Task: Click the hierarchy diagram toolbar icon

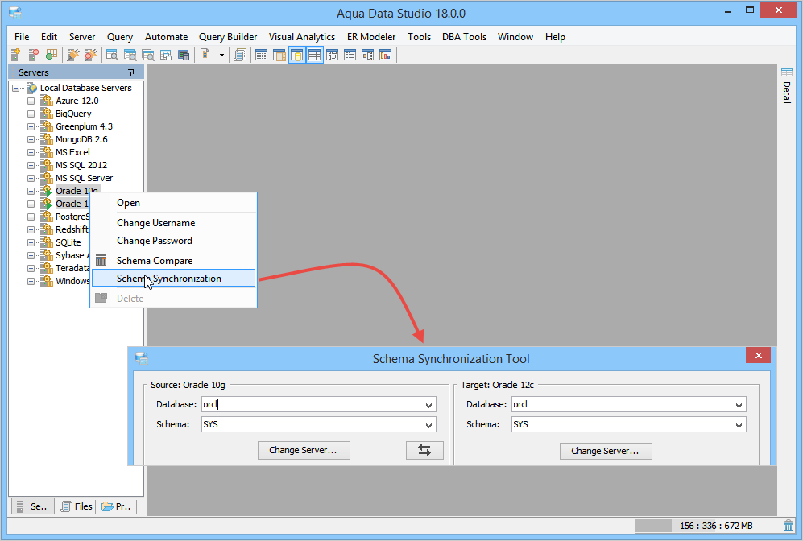Action: click(368, 55)
